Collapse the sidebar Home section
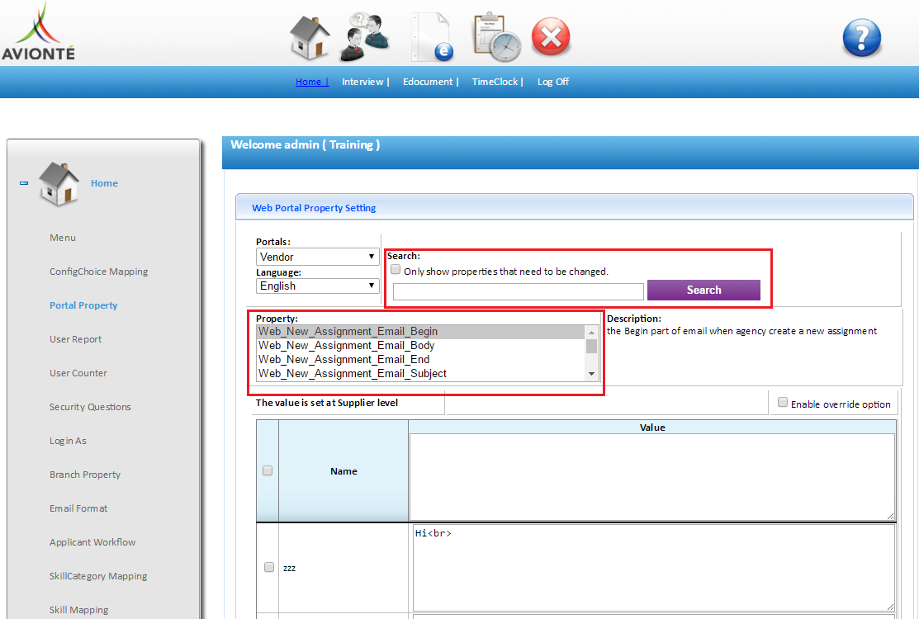This screenshot has height=619, width=919. [x=24, y=183]
